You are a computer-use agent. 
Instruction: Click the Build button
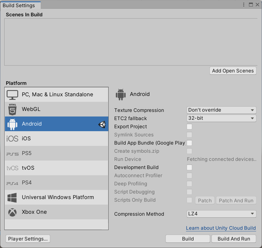(188, 239)
